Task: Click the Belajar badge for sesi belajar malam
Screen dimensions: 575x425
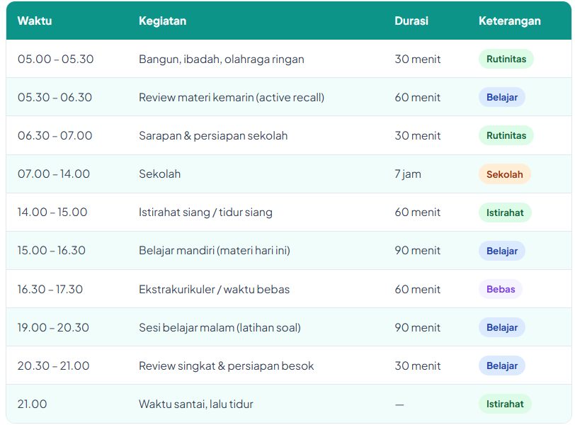Action: point(502,327)
